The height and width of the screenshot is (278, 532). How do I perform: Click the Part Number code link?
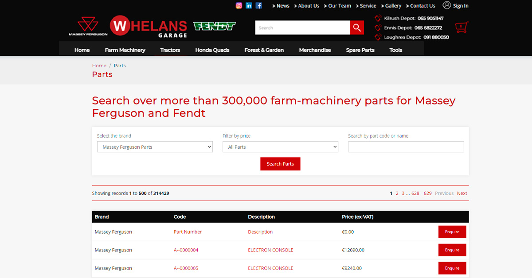[188, 232]
